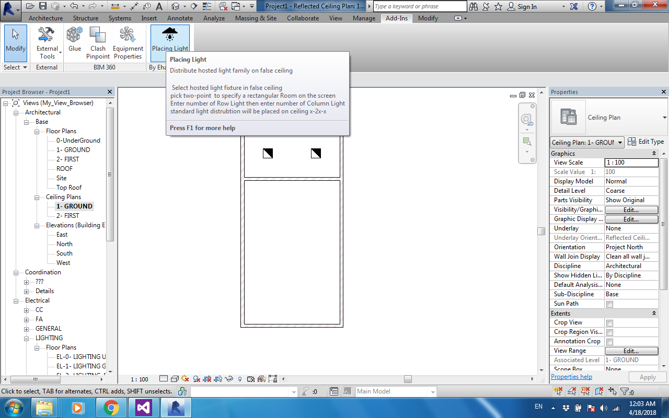669x418 pixels.
Task: Expand the GENERAL node under Electrical
Action: [x=27, y=329]
